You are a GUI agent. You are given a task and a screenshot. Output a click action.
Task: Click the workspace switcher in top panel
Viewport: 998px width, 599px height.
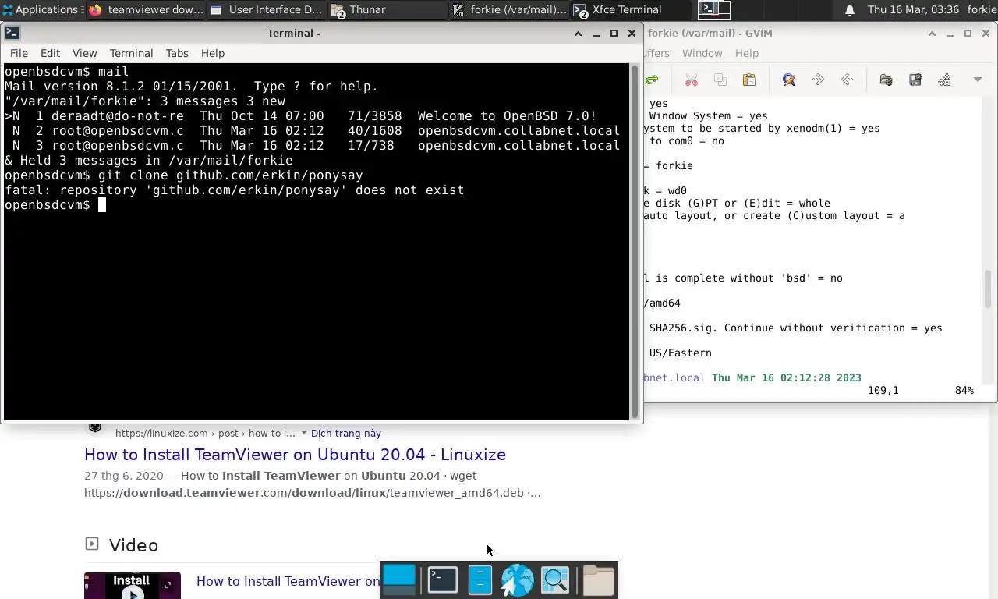(x=714, y=9)
